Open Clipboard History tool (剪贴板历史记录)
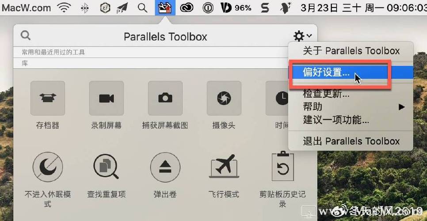 pyautogui.click(x=282, y=166)
